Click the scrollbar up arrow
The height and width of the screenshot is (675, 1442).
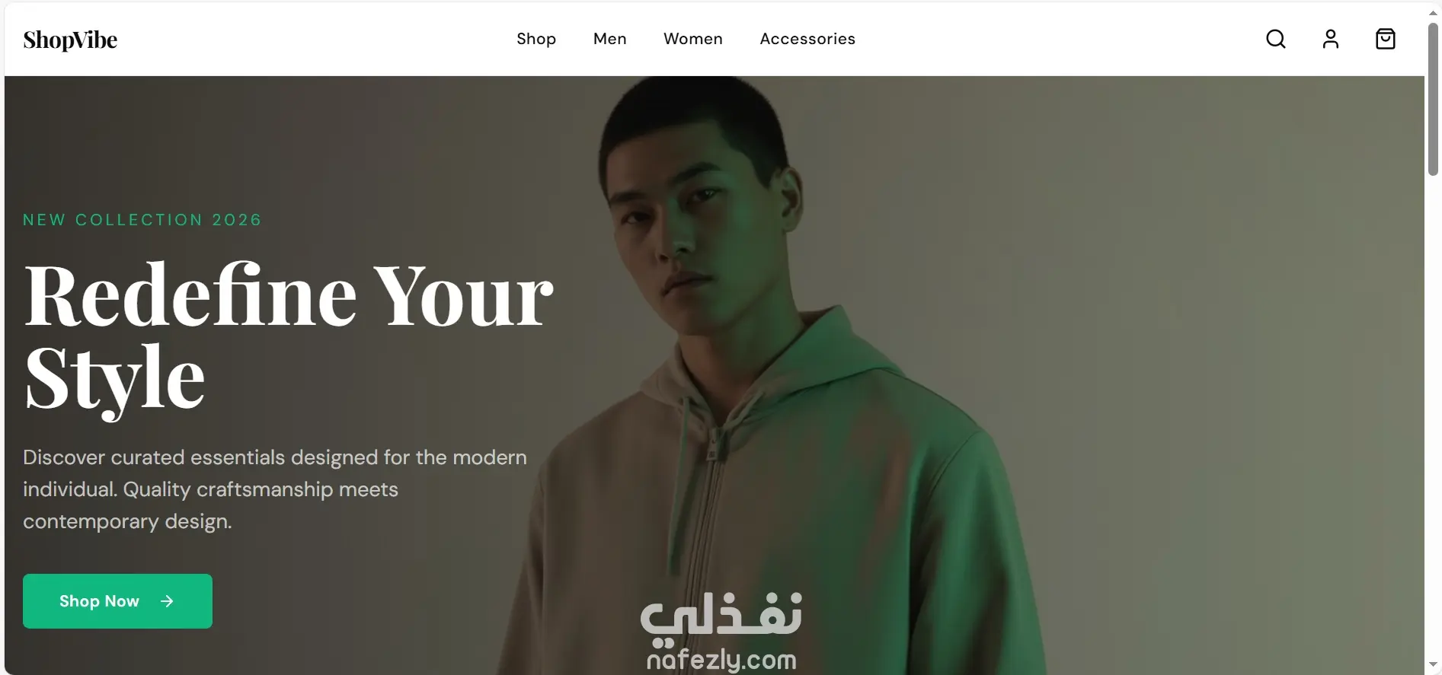tap(1433, 13)
